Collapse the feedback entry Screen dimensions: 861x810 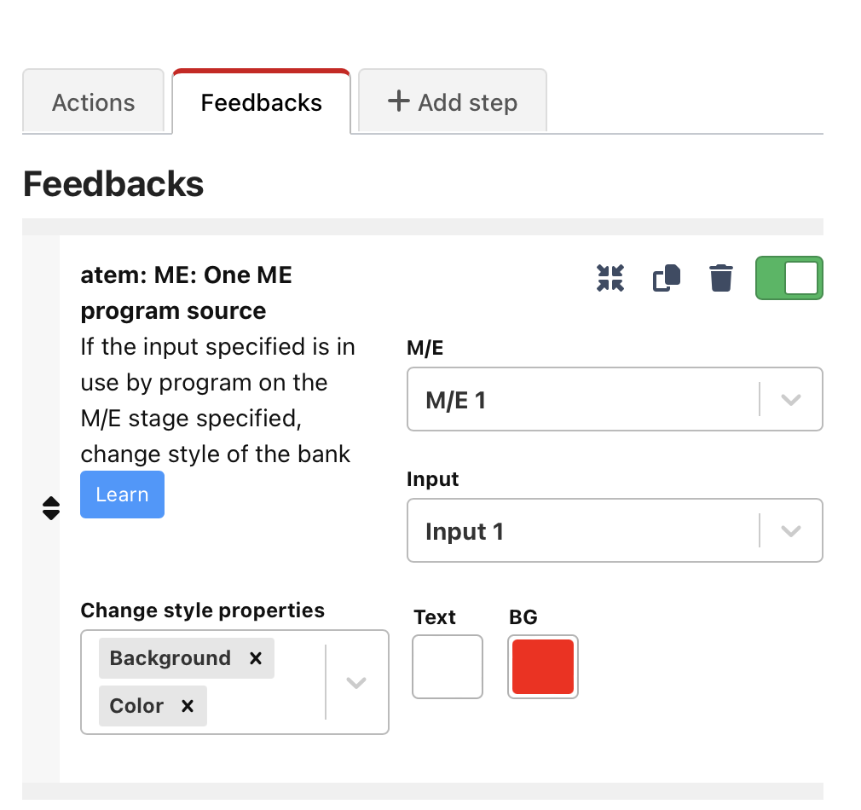pos(610,277)
